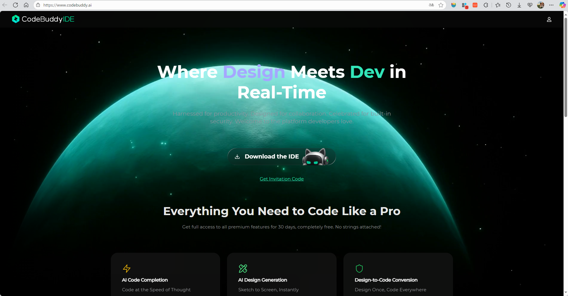Click the 'Real-Time' headline text
Viewport: 568px width, 296px height.
tap(282, 92)
